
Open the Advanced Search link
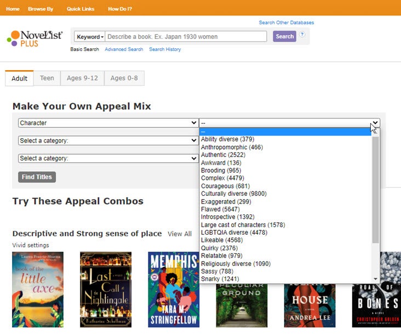tap(124, 49)
